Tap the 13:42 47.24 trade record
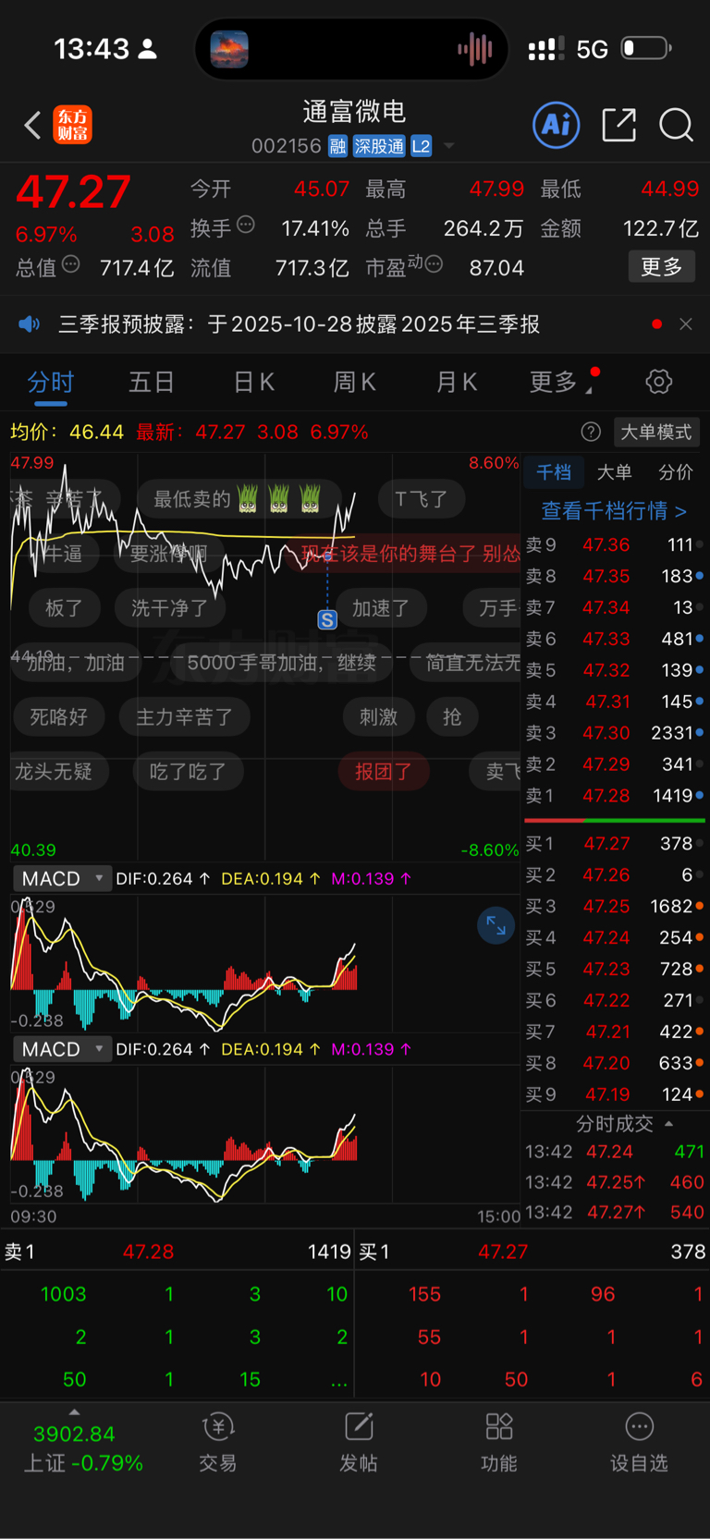The image size is (710, 1539). 614,1152
